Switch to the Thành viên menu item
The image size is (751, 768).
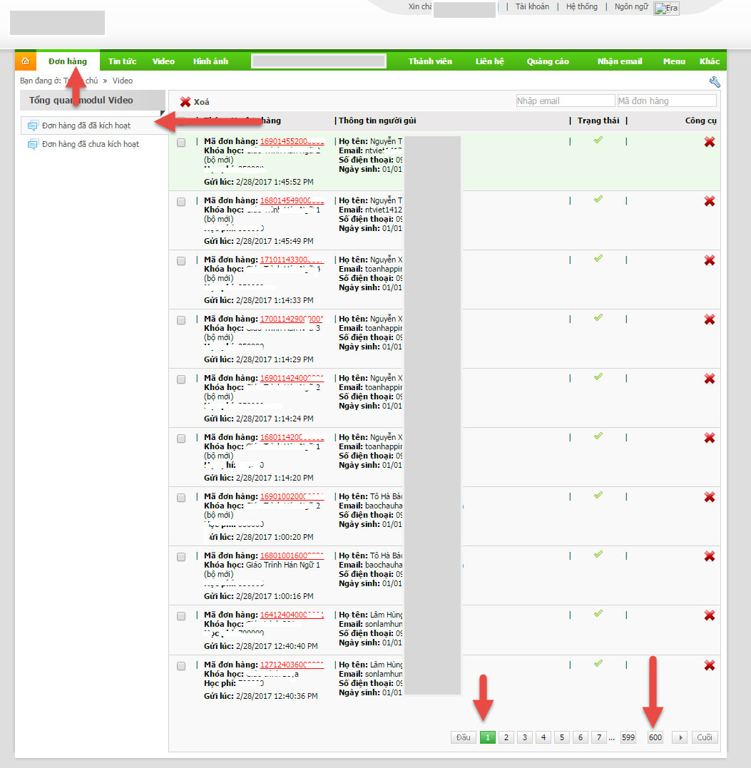[x=430, y=61]
